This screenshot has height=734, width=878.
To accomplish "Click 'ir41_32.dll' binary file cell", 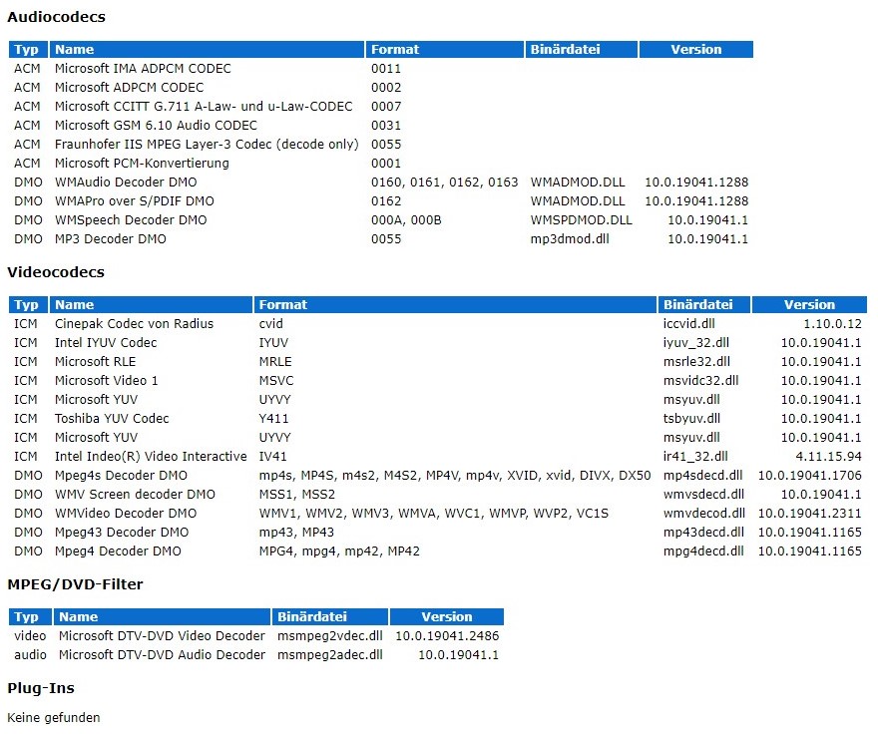I will pyautogui.click(x=695, y=457).
